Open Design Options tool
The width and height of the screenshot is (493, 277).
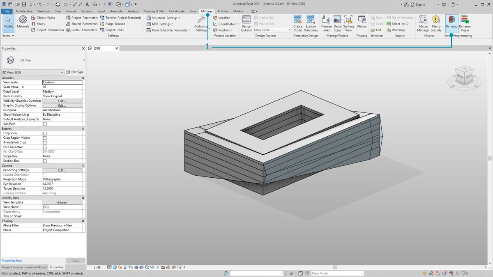[246, 23]
